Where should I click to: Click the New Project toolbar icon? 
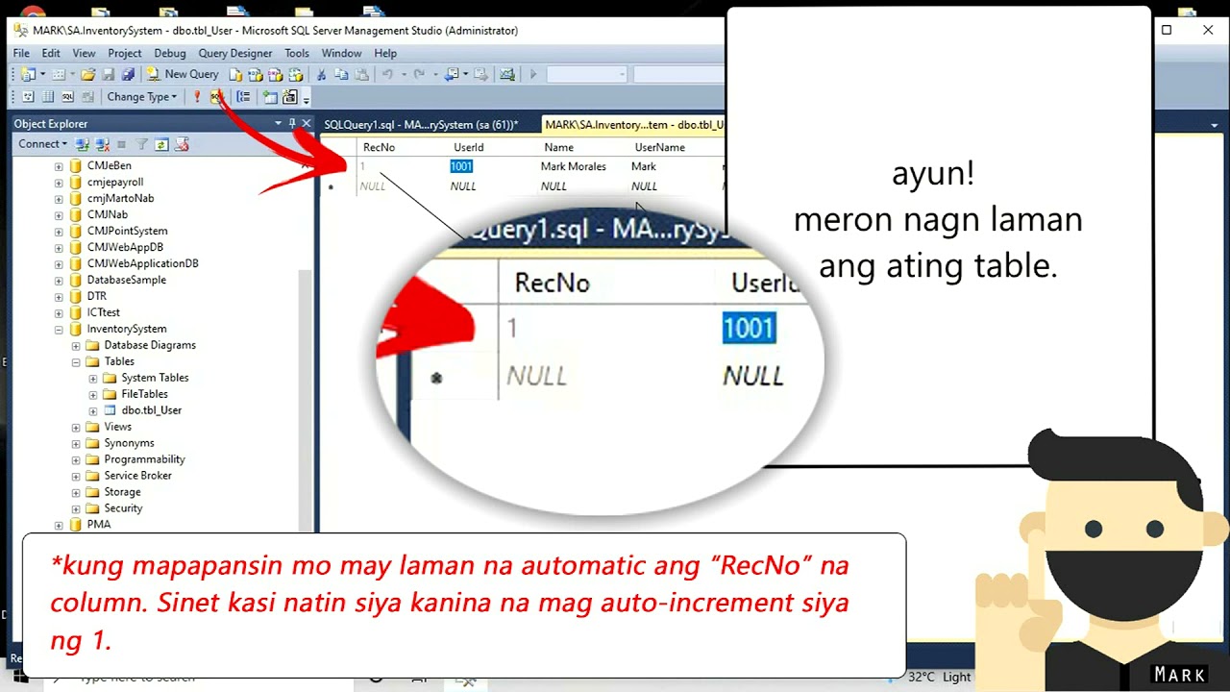(29, 74)
